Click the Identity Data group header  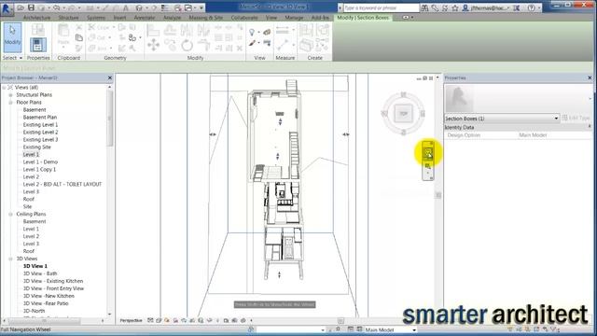(x=519, y=127)
